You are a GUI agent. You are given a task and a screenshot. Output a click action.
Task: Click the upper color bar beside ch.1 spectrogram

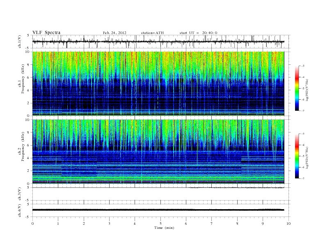tap(297, 88)
